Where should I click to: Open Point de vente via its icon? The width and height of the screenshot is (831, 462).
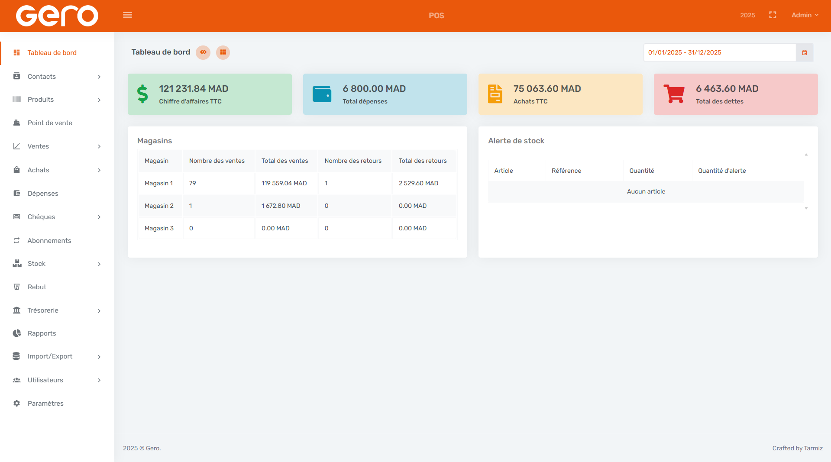point(16,123)
